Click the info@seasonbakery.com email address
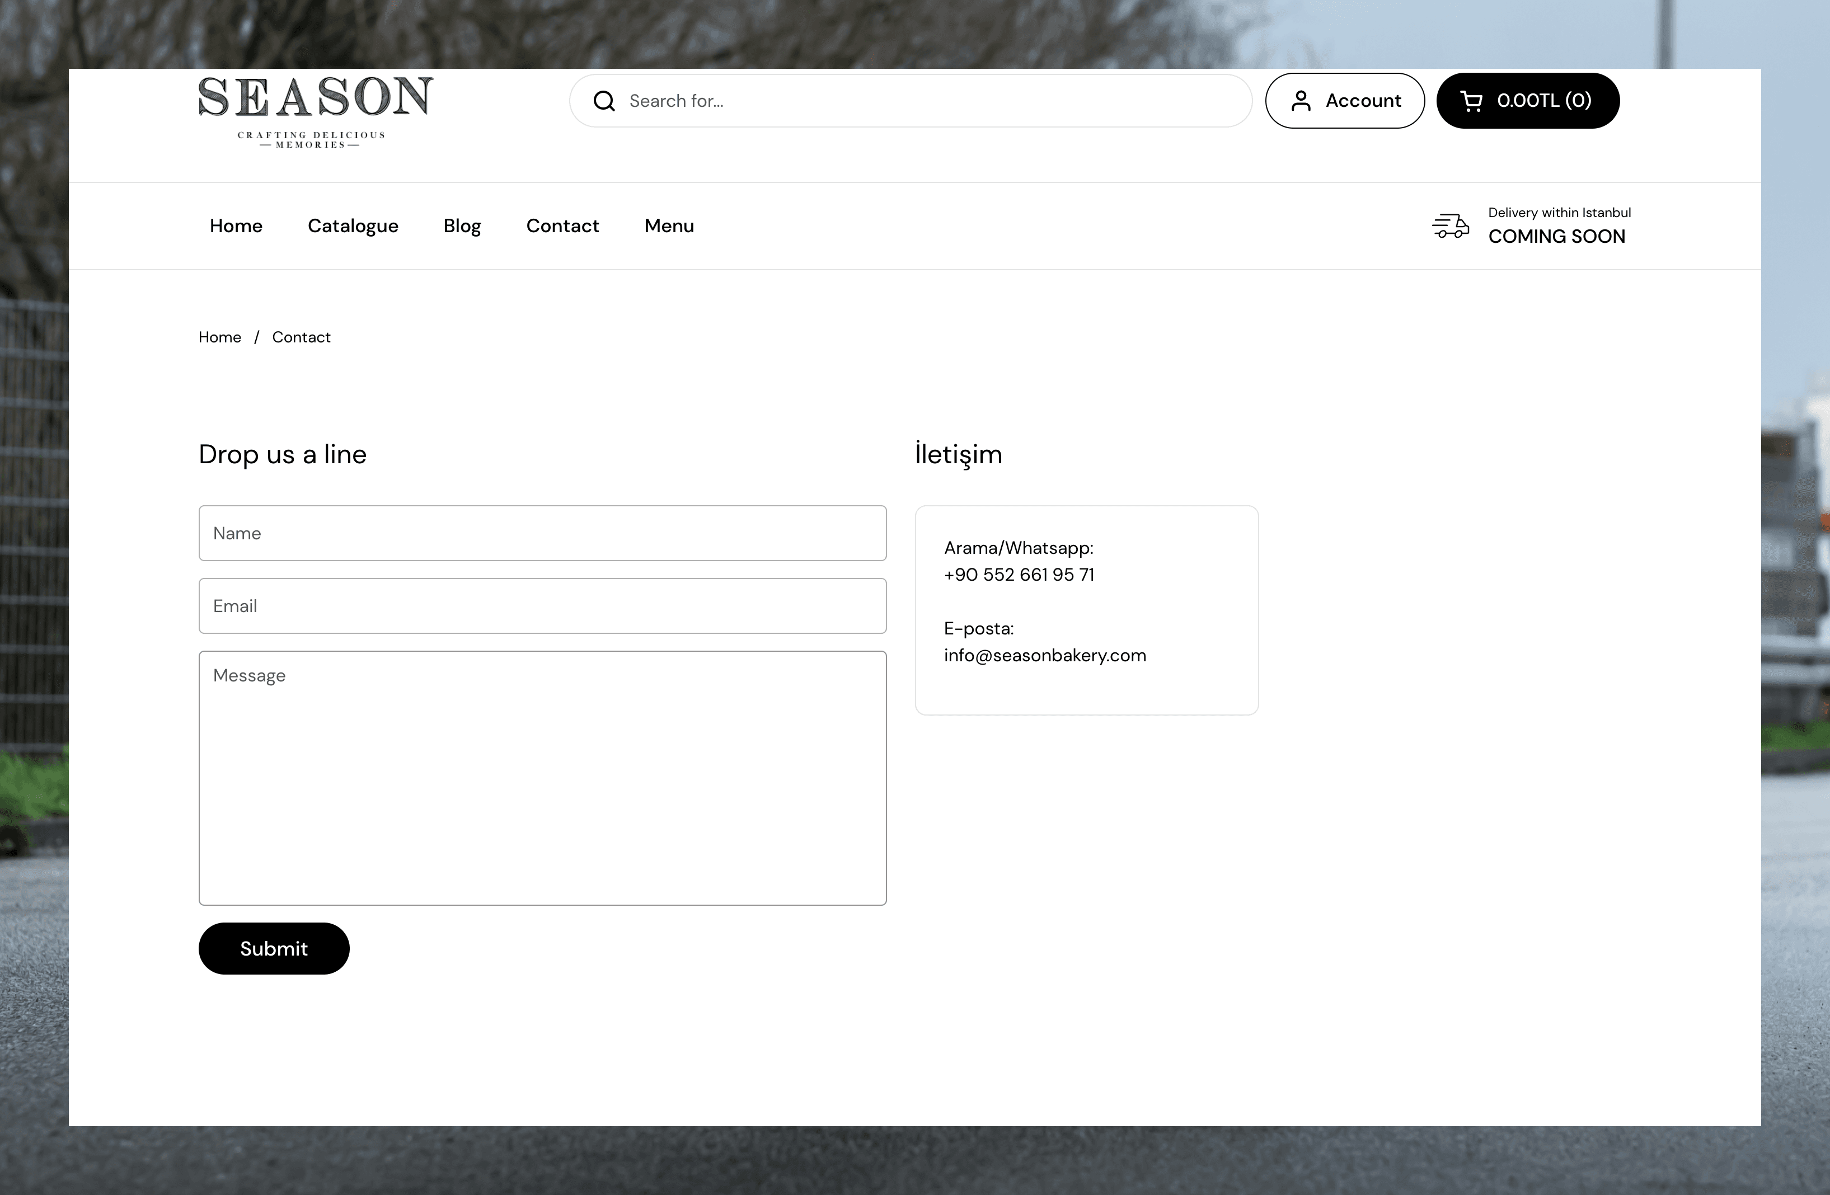This screenshot has width=1830, height=1195. pos(1045,656)
